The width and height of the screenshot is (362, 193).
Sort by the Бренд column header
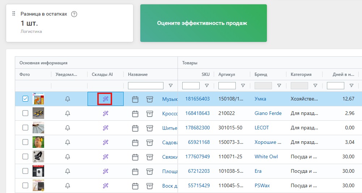[x=261, y=74]
